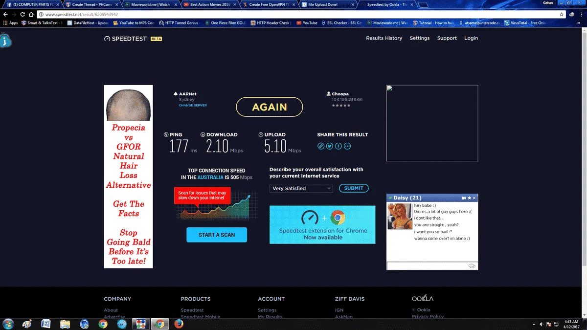Viewport: 587px width, 330px height.
Task: Click Daisy's profile photo in chat
Action: coord(400,217)
